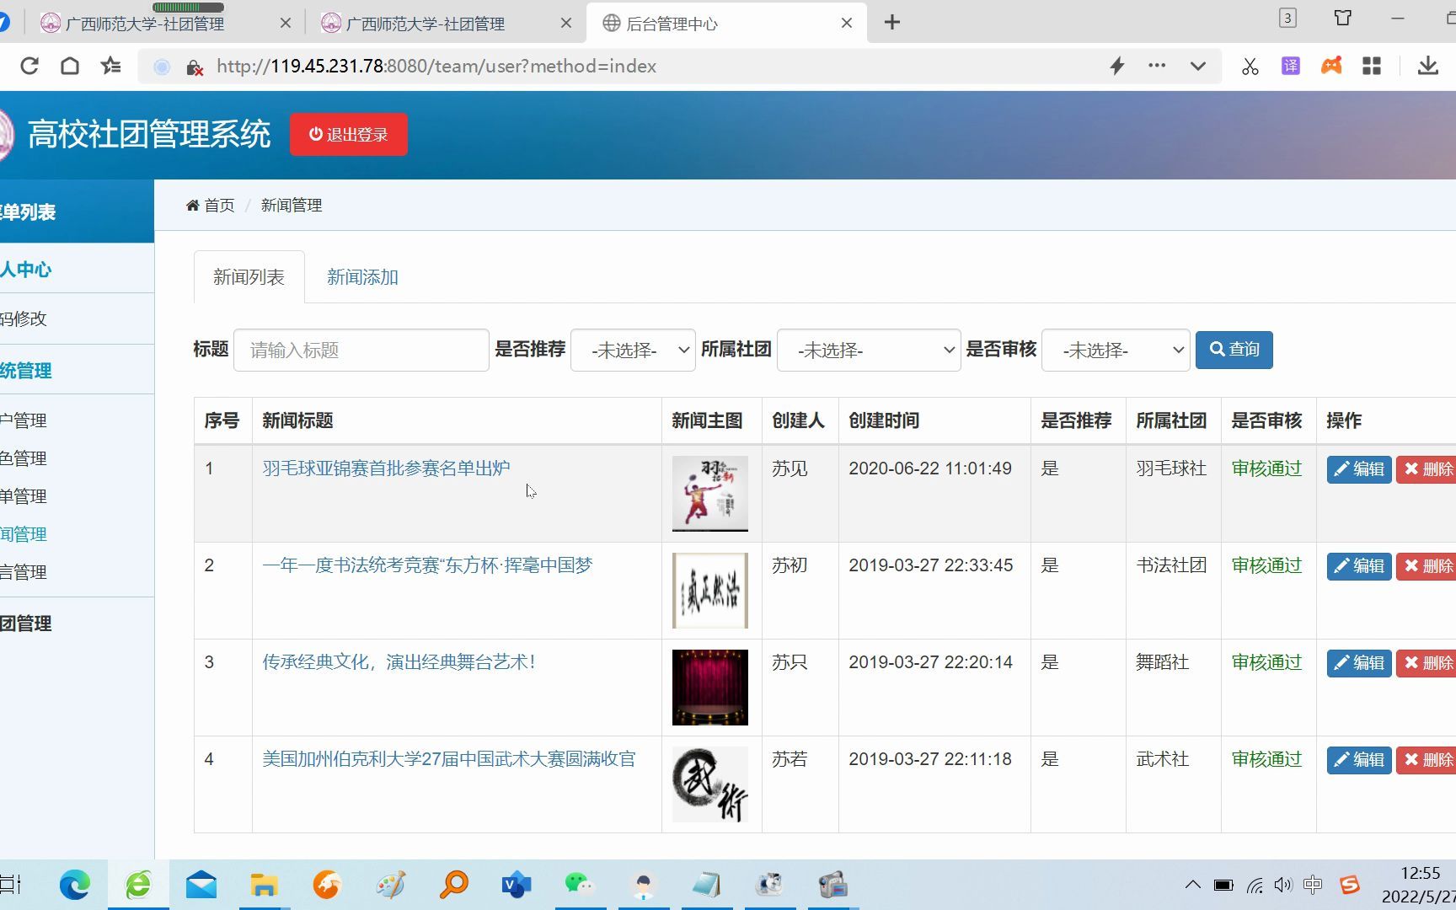Click the 退出登录 button
This screenshot has width=1456, height=910.
[348, 133]
